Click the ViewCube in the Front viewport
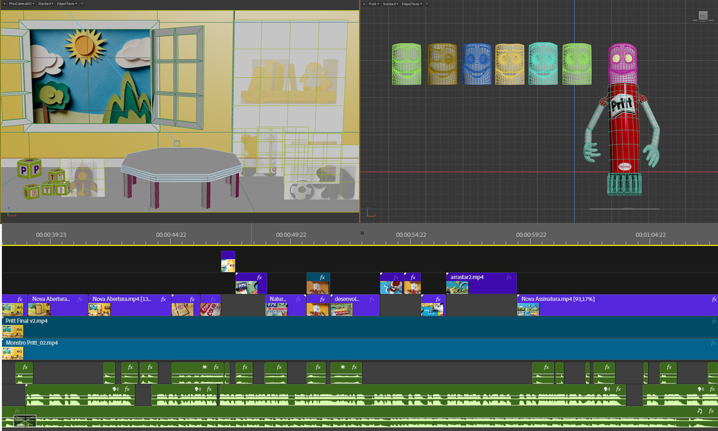Viewport: 718px width, 431px height. 703,16
